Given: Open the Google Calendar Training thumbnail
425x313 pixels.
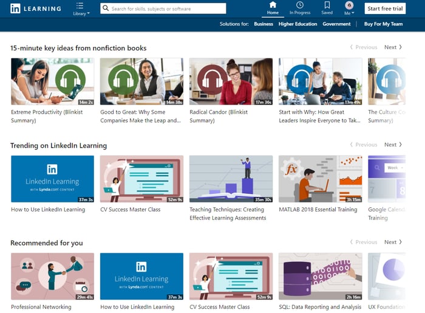Looking at the screenshot, I should pos(387,179).
